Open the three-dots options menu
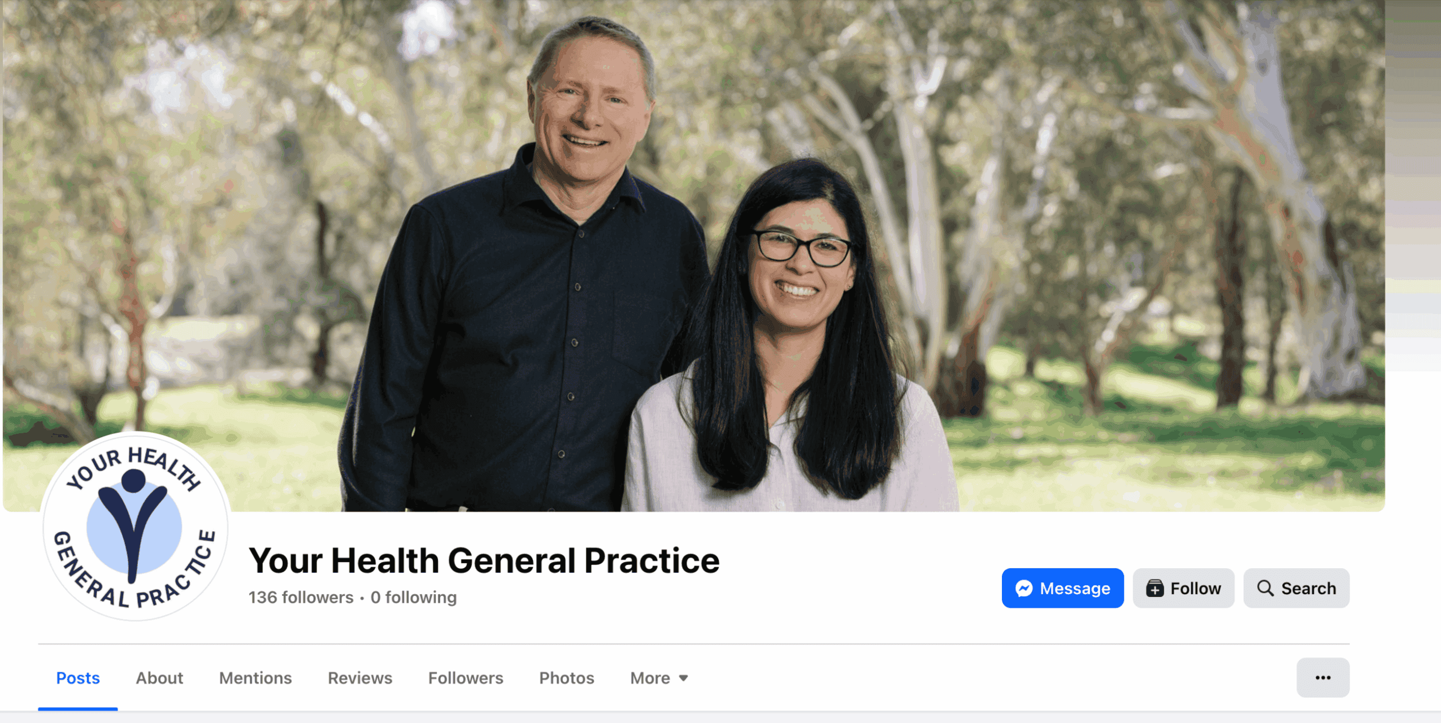 (1322, 677)
